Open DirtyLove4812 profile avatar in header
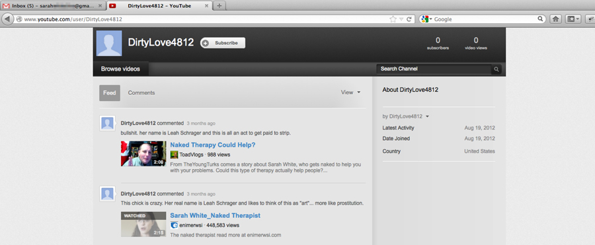595x245 pixels. tap(109, 43)
